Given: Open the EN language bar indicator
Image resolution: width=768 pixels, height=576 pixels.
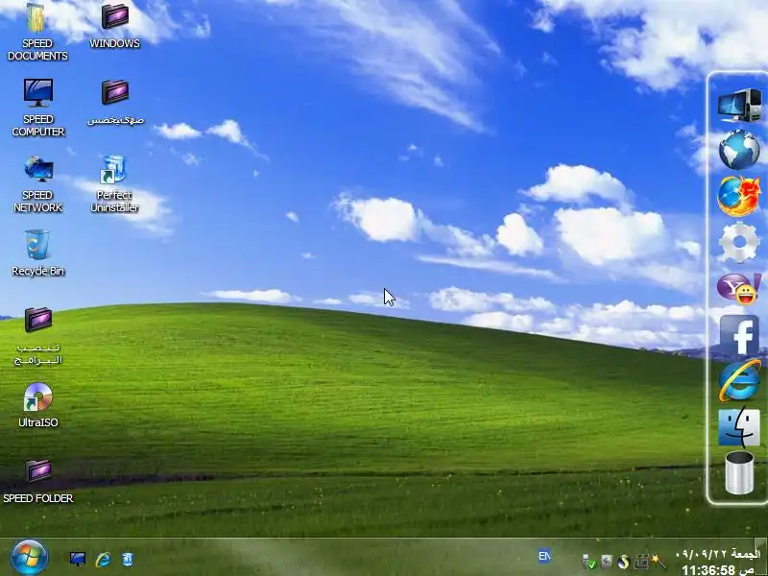Looking at the screenshot, I should (544, 556).
